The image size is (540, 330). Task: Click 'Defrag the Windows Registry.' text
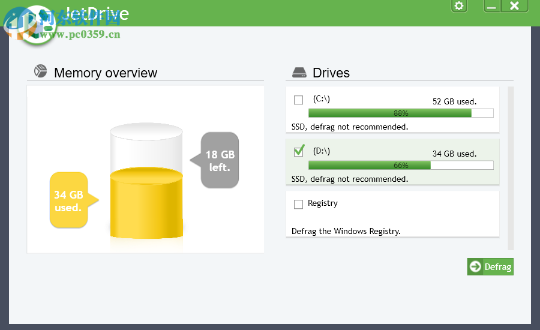click(x=346, y=231)
